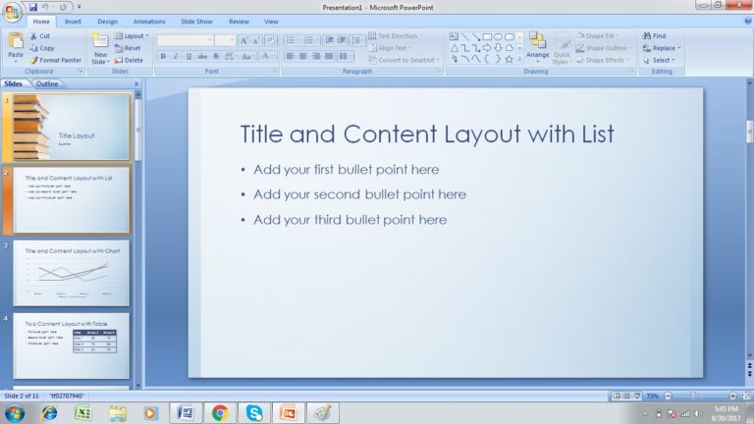The height and width of the screenshot is (424, 754).
Task: Clear all formatting
Action: pos(271,40)
